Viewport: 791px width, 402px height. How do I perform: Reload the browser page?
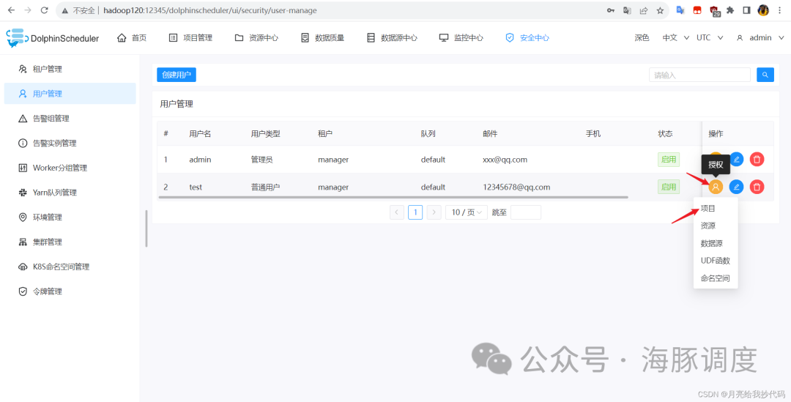tap(45, 10)
